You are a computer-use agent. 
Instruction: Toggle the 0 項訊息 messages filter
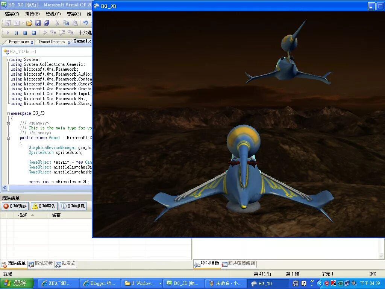click(73, 206)
